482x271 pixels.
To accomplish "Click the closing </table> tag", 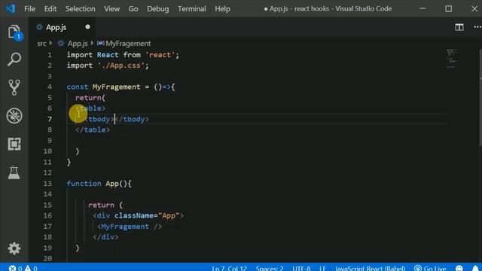I will pos(93,129).
